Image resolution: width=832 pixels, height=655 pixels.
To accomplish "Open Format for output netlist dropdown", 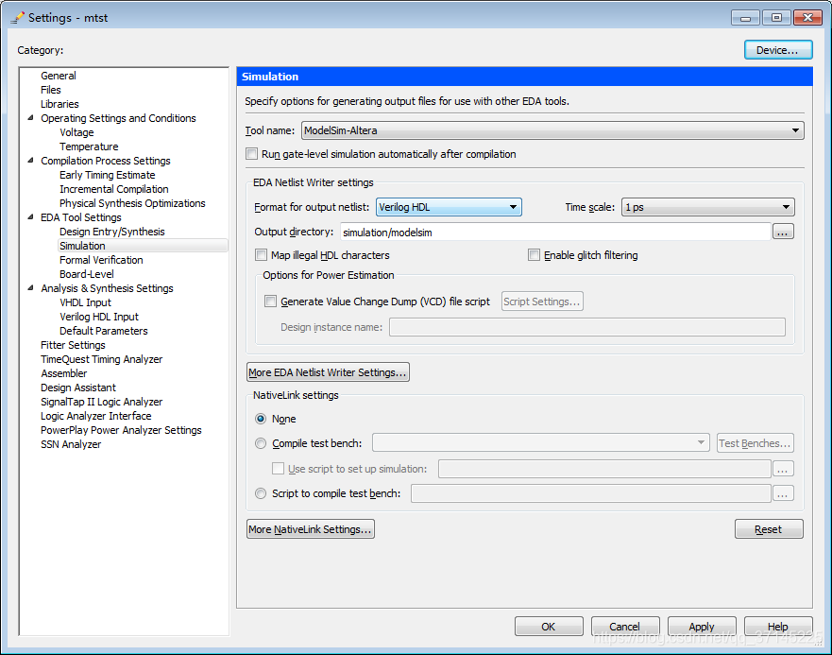I will click(x=449, y=207).
